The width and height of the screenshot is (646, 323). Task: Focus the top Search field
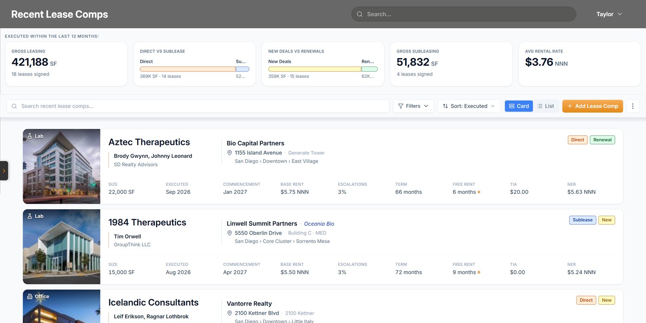[x=464, y=14]
